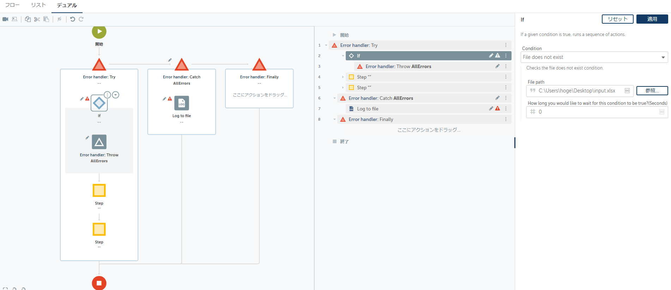Screen dimensions: 671x290
Task: Select the Error handler: Try triangle in flow
Action: 99,65
